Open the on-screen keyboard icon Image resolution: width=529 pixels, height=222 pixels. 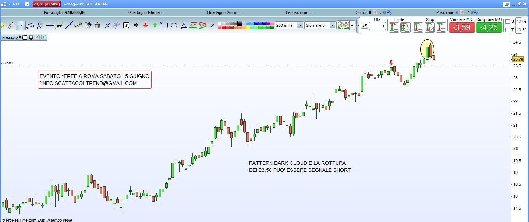tap(506, 4)
